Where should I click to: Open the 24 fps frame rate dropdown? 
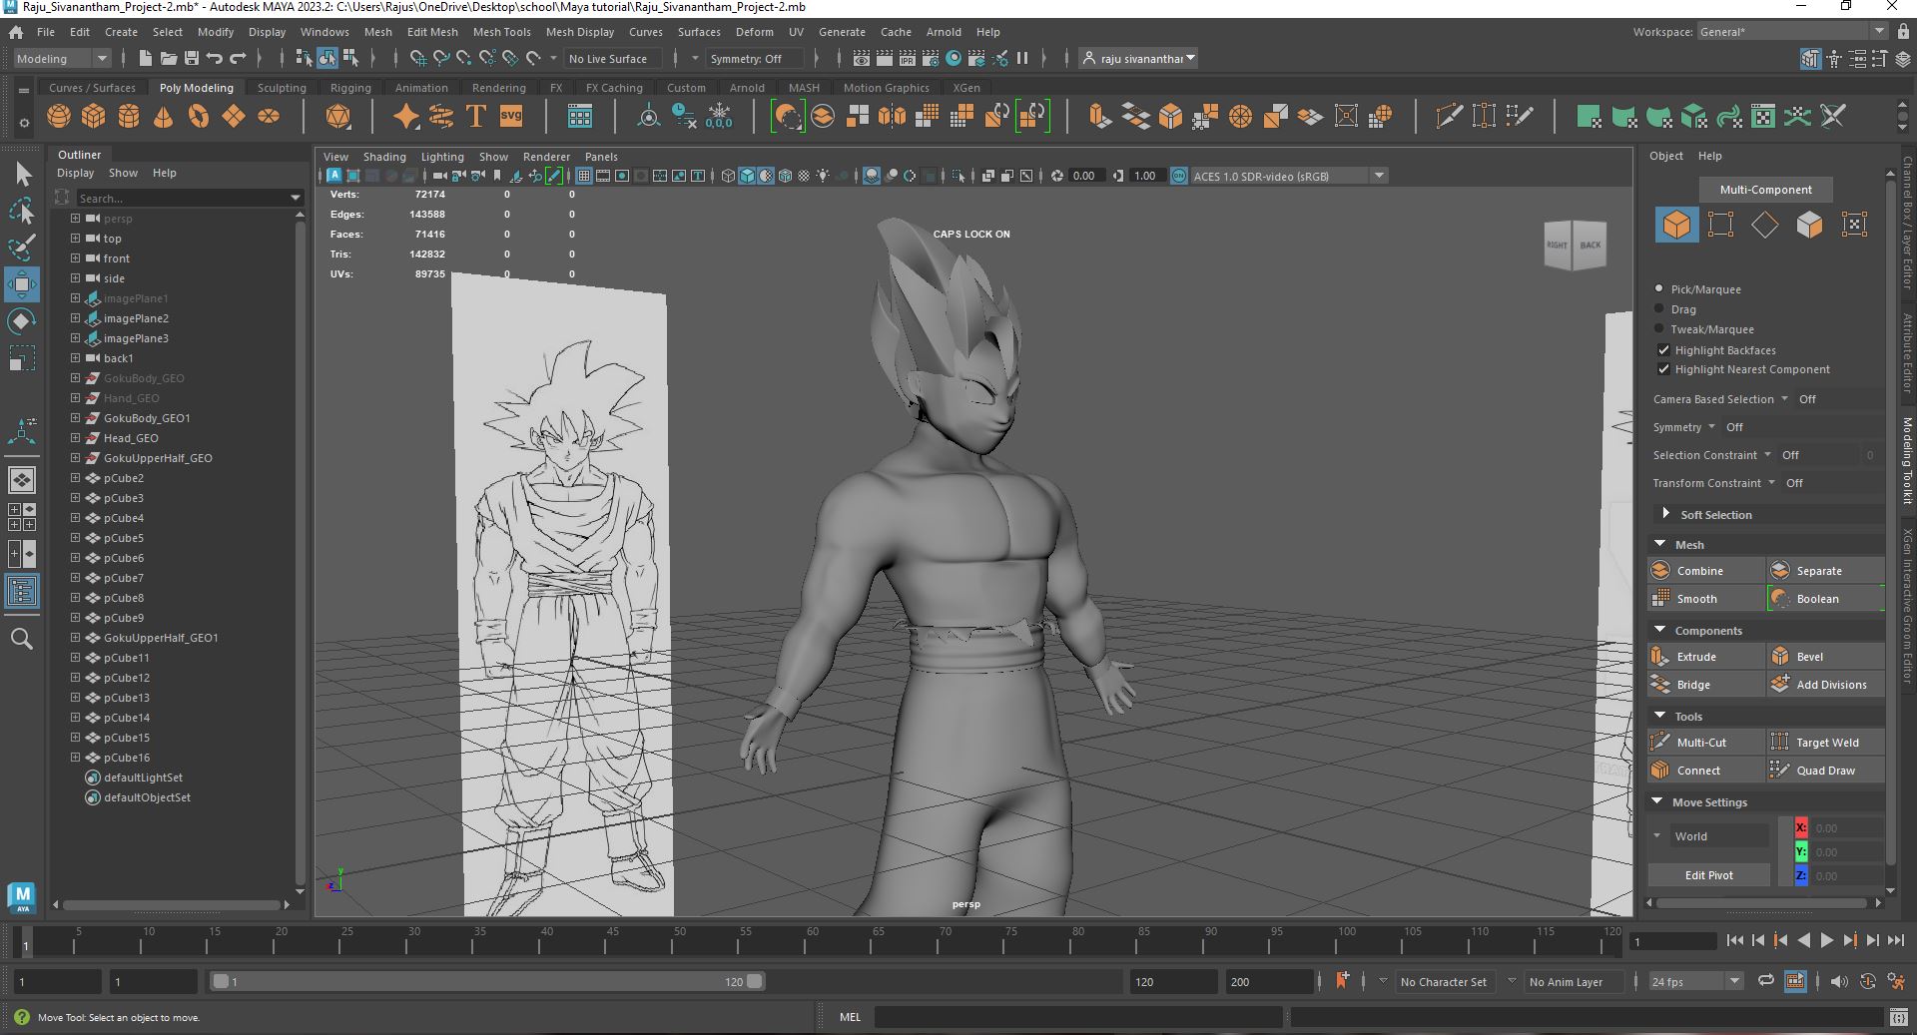click(1695, 981)
